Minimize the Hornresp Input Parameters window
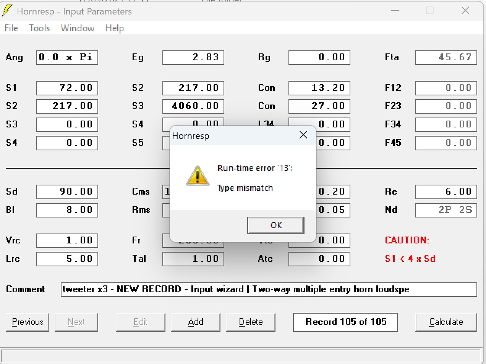The image size is (486, 364). pos(395,10)
